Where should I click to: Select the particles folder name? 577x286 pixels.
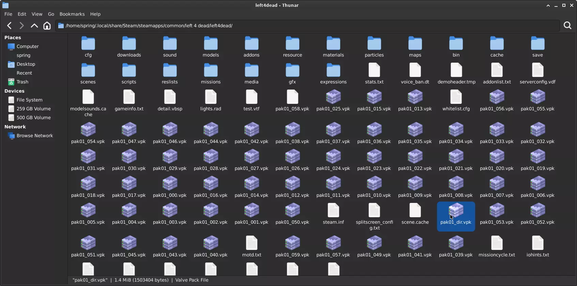pos(374,55)
